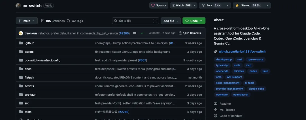This screenshot has height=120, width=306.
Task: Click the Sponsor heart button
Action: tap(159, 5)
